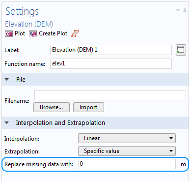Click the Create Plot text label
Image resolution: width=190 pixels, height=181 pixels.
pyautogui.click(x=53, y=33)
